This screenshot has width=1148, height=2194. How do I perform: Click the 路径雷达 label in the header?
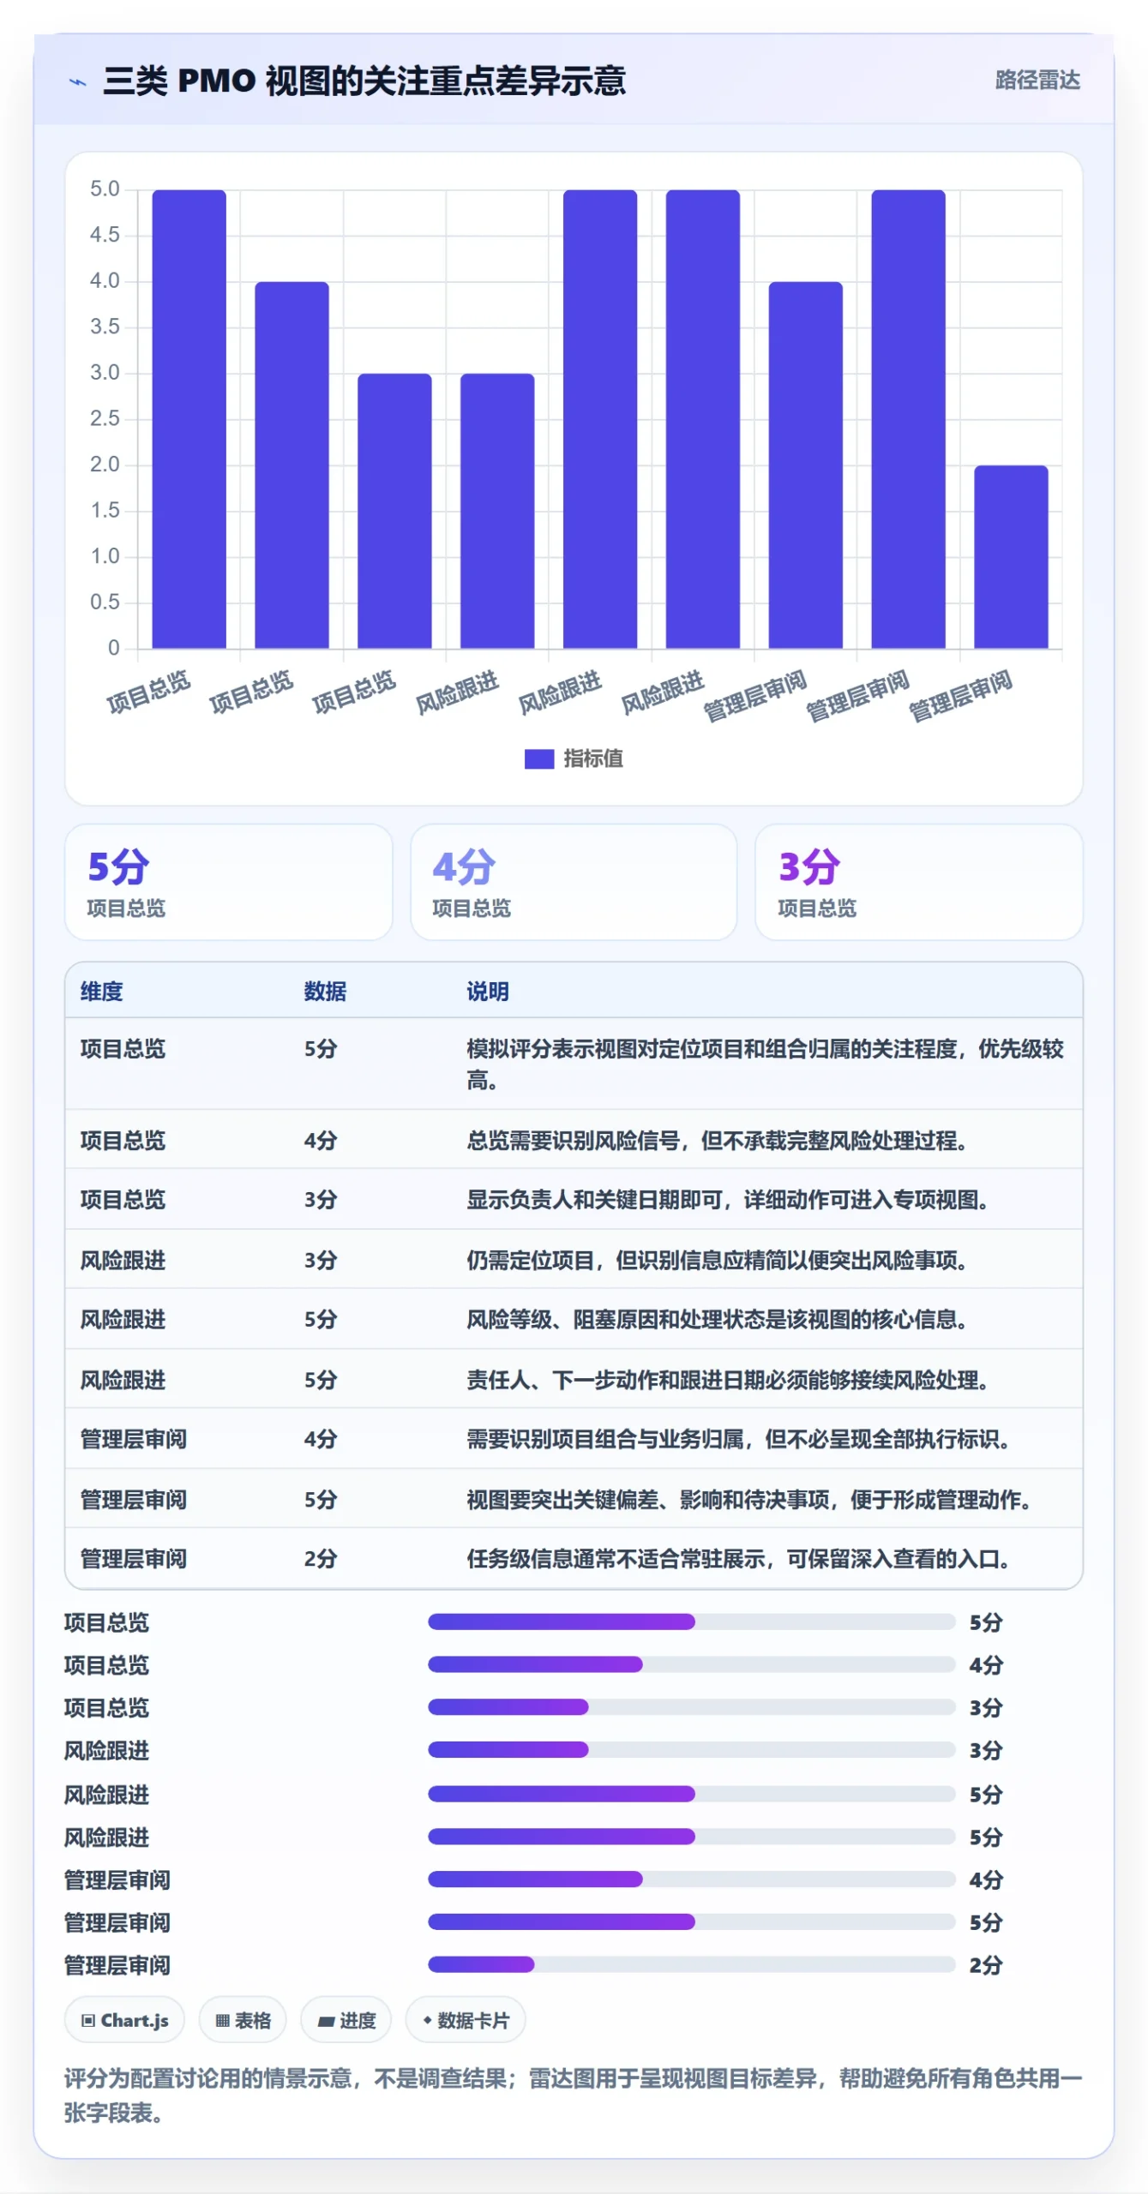click(1037, 81)
